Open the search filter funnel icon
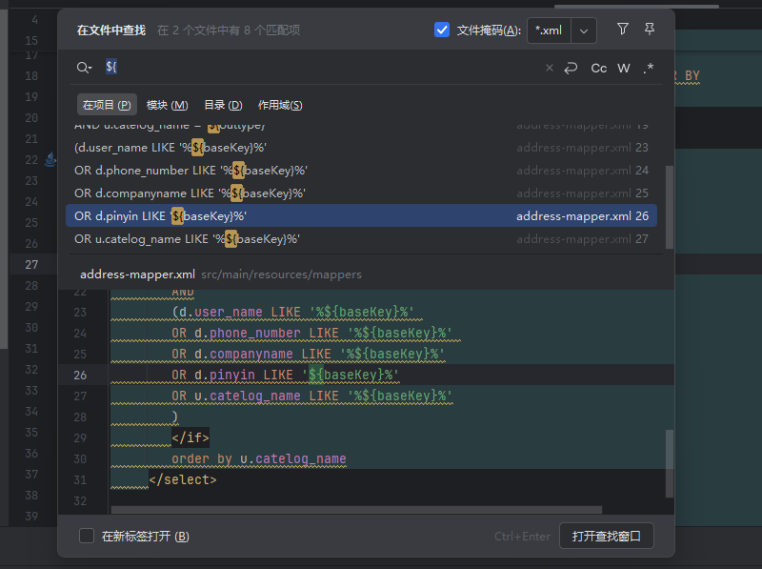This screenshot has height=569, width=762. pos(623,30)
